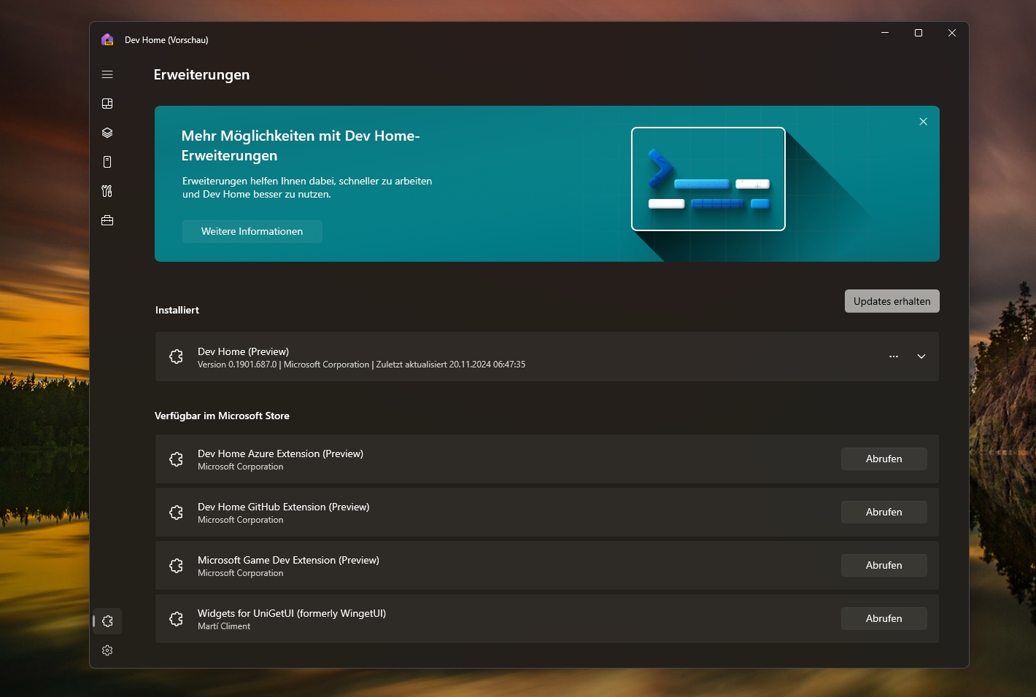Minimize the Dev Home window

[885, 33]
